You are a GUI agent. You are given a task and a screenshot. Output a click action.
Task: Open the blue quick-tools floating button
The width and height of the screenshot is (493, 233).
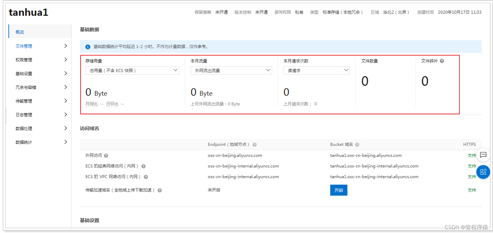pos(483,172)
